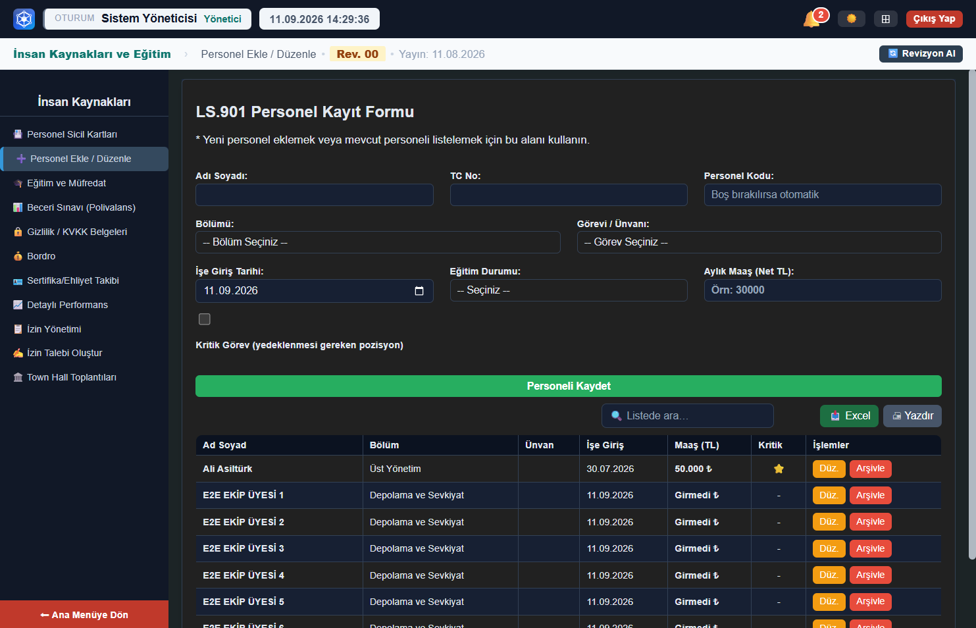Enable the Kritik Görev checkbox

(205, 319)
